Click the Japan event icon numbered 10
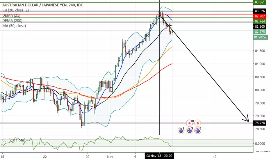 click(x=190, y=123)
